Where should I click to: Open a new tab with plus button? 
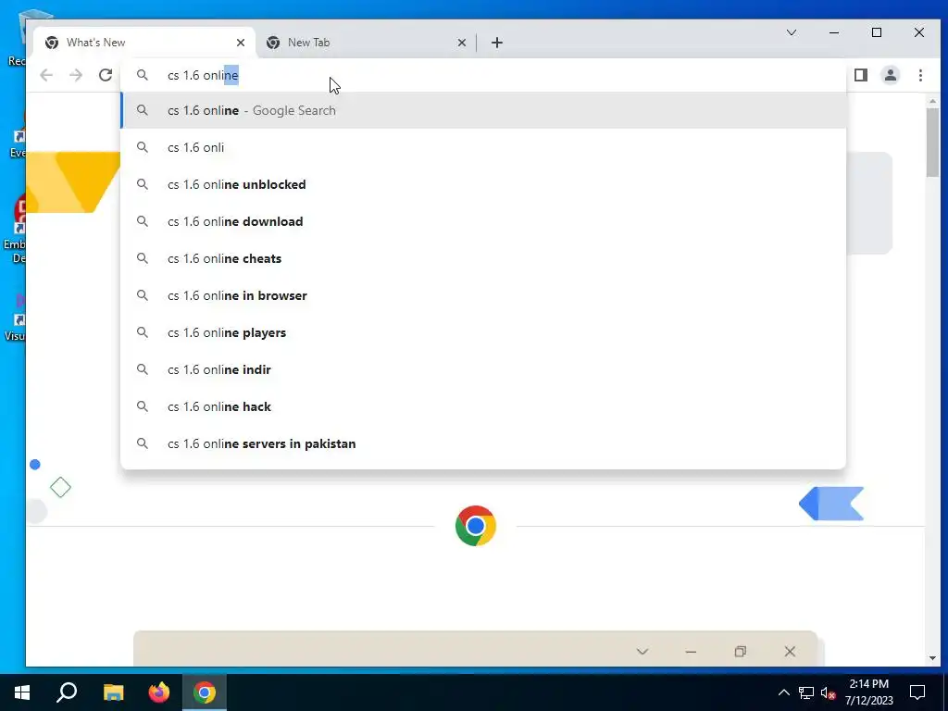497,43
